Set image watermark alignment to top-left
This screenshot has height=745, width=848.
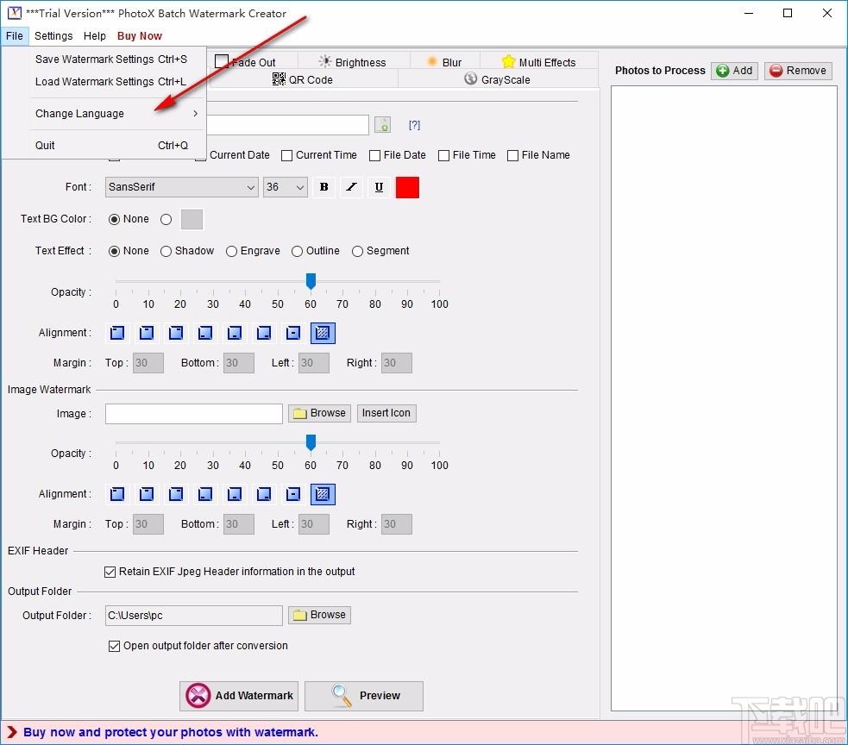click(x=117, y=494)
